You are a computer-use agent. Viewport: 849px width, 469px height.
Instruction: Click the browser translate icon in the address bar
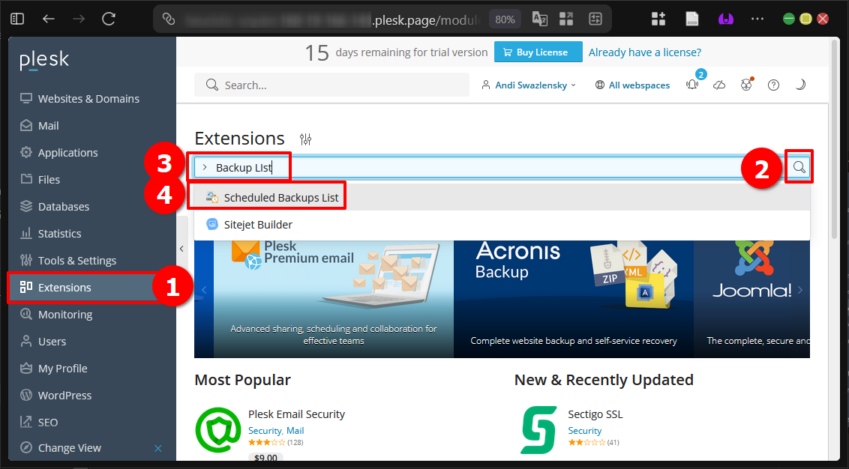(539, 18)
